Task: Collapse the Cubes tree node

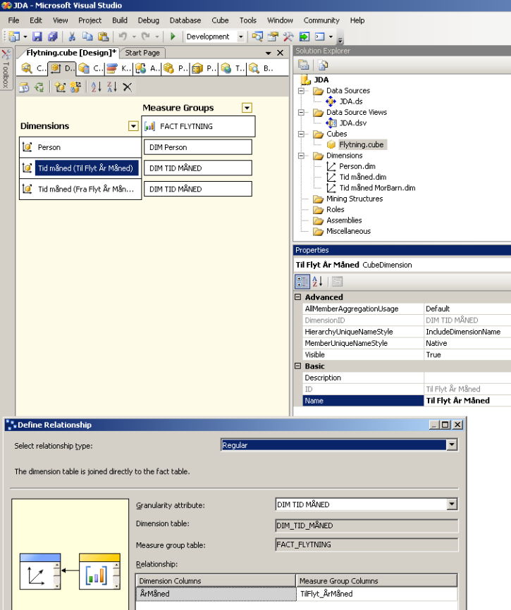Action: (x=301, y=134)
